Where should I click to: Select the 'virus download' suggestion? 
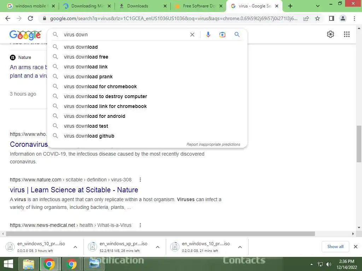[x=147, y=47]
